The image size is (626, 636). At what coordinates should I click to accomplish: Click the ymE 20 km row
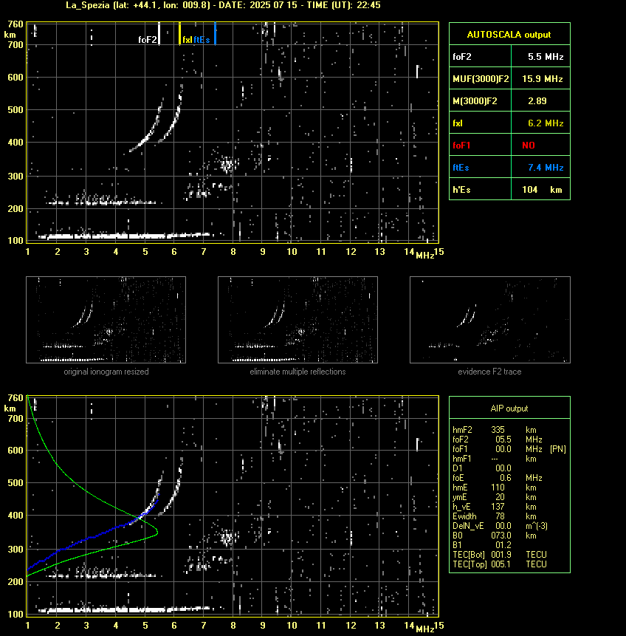(x=495, y=497)
